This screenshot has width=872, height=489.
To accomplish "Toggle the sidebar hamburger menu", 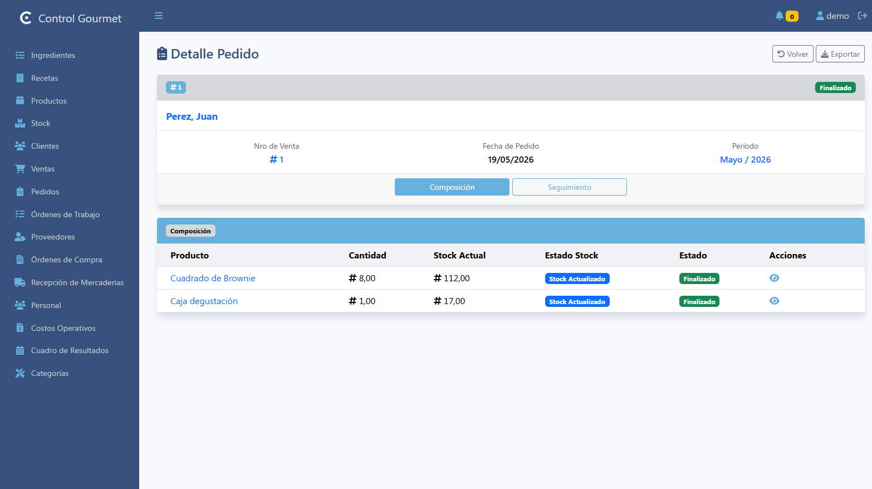I will click(159, 16).
